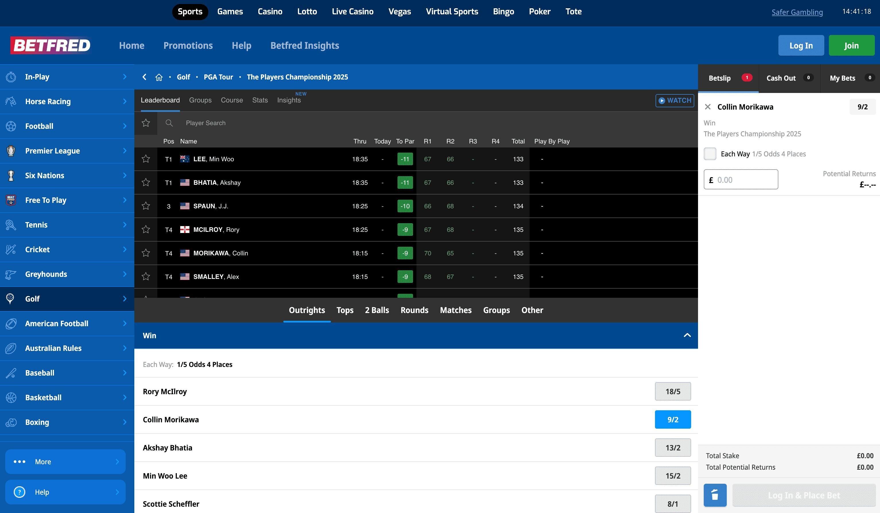The height and width of the screenshot is (513, 880).
Task: Favourite Min Woo Lee with star
Action: point(146,159)
